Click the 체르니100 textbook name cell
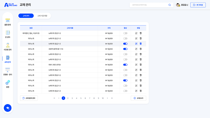Viewport: 210px width, 118px height. click(x=54, y=65)
